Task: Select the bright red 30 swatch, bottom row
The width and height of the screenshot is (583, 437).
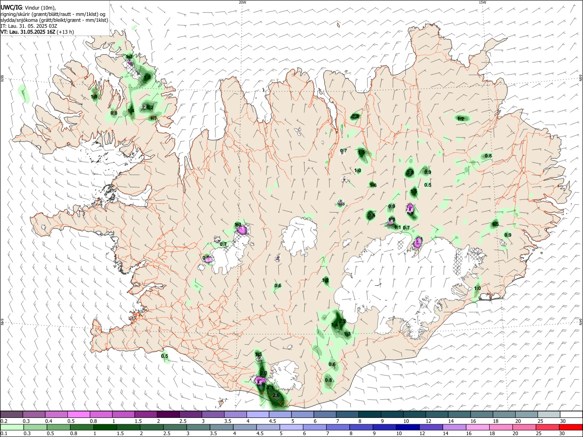Action: (570, 427)
